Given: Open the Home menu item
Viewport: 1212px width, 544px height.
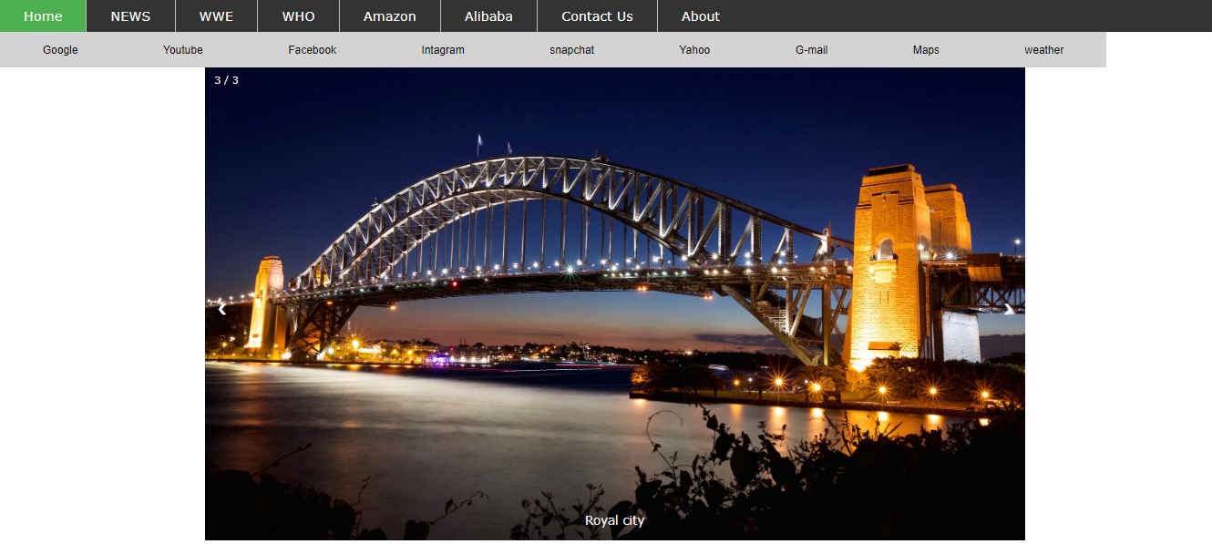Looking at the screenshot, I should (43, 16).
